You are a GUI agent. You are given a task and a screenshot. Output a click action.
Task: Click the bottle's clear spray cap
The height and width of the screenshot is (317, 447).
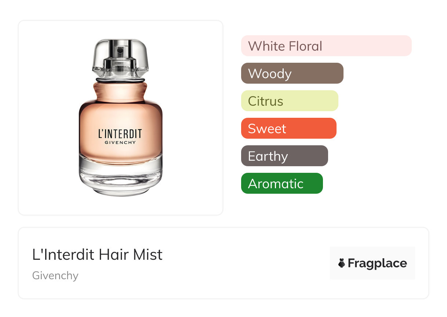[x=120, y=58]
